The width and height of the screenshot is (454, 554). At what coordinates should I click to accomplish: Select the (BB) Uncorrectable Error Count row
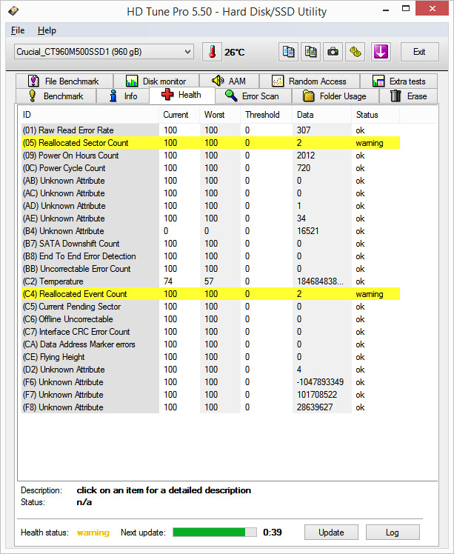click(210, 269)
